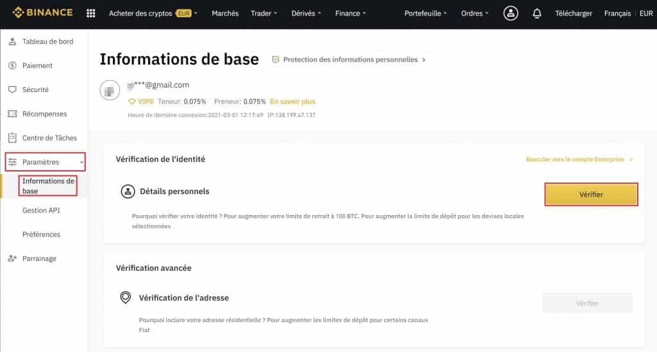The height and width of the screenshot is (352, 657).
Task: Click the Binance logo
Action: (42, 13)
